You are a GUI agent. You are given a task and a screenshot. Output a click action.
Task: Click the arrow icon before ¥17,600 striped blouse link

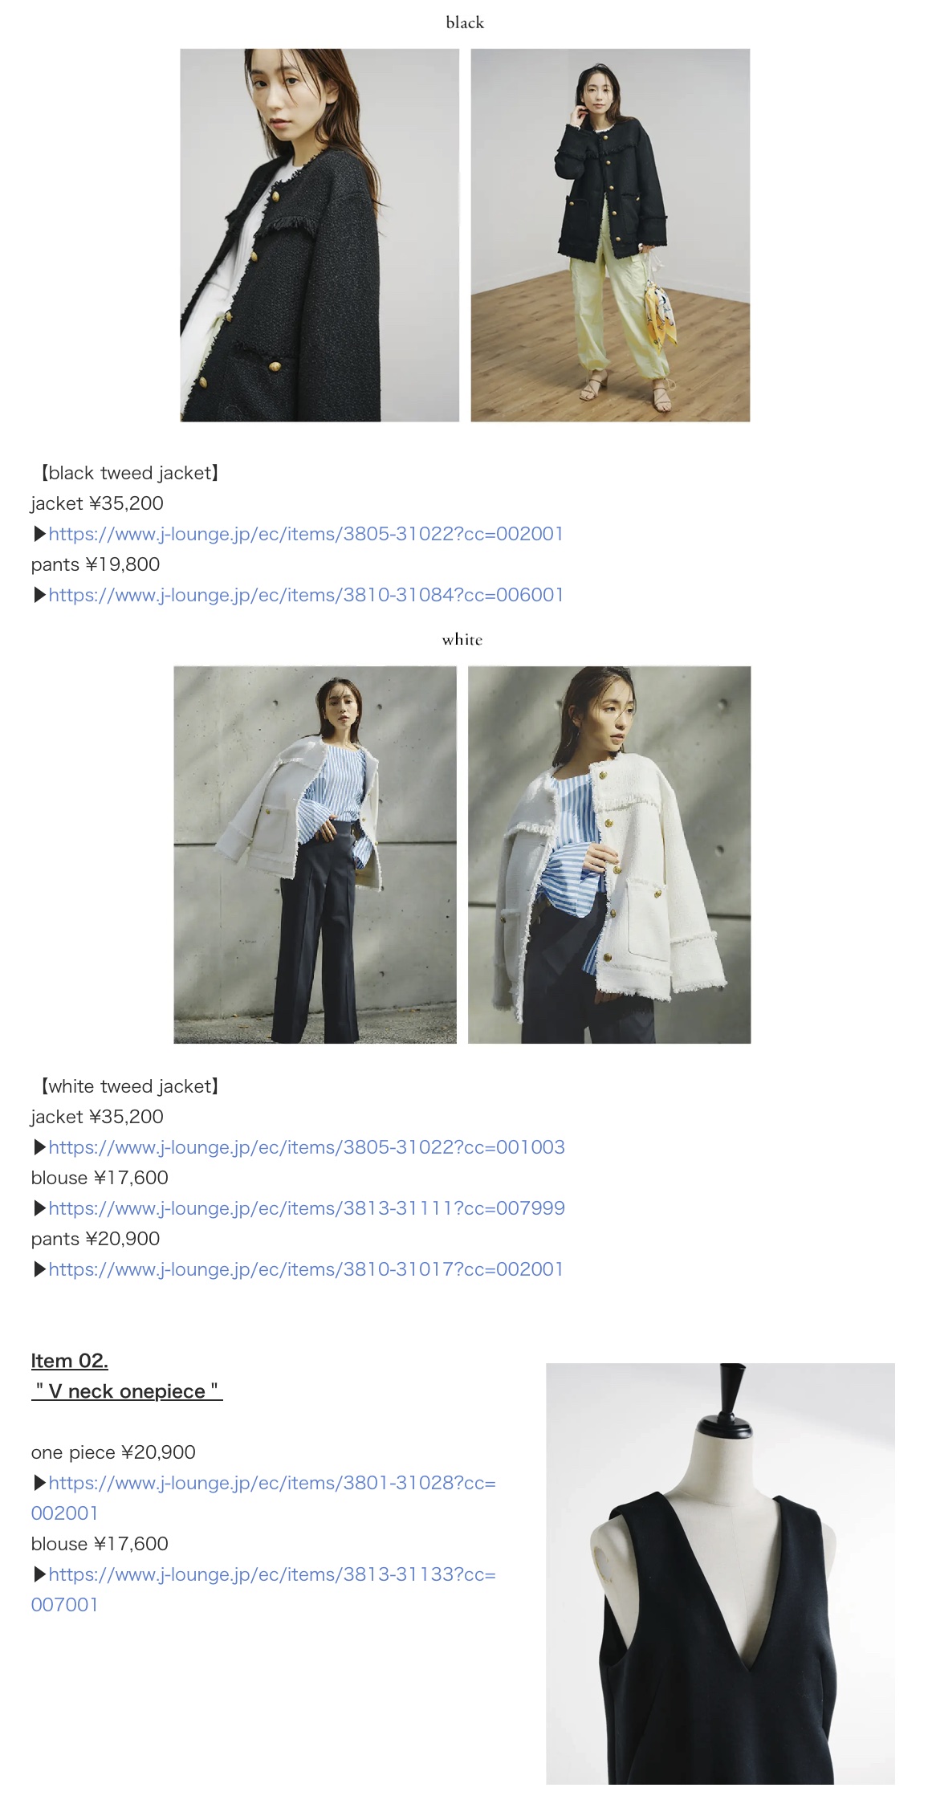39,1208
